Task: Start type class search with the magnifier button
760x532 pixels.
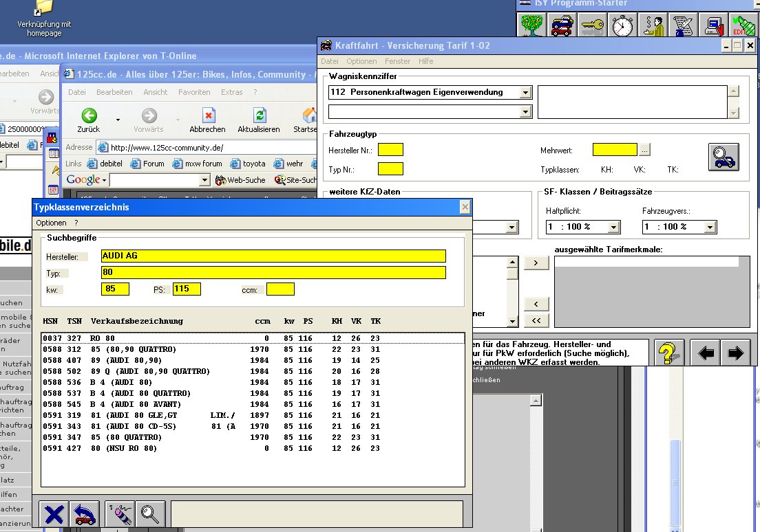Action: pos(150,514)
